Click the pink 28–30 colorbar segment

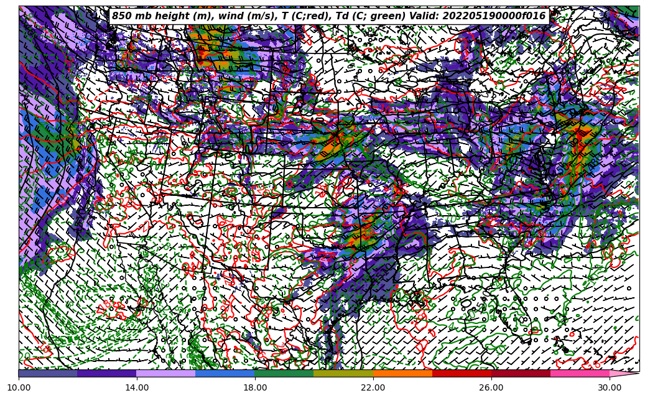tap(580, 373)
